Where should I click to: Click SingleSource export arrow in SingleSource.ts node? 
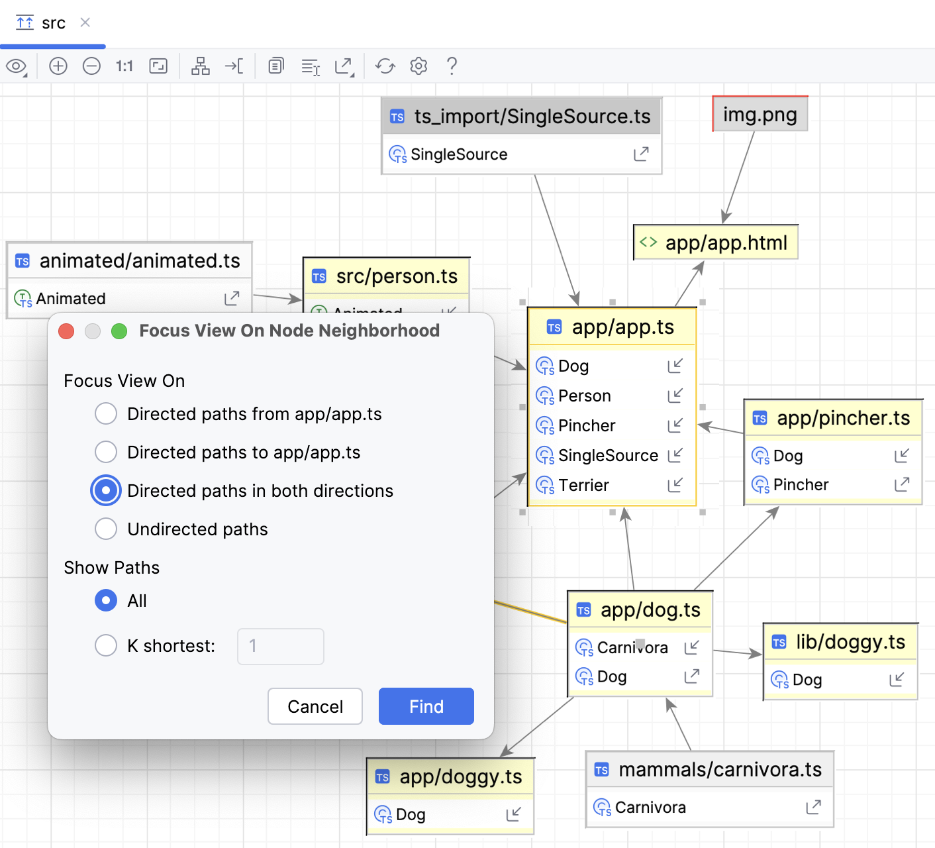click(641, 154)
